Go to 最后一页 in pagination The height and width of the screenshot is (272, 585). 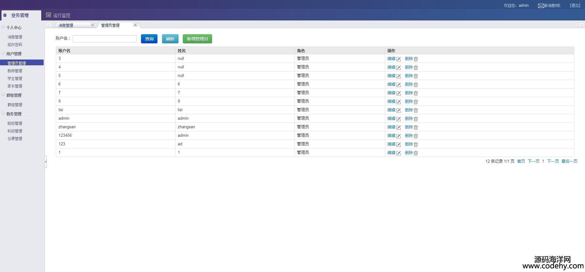click(x=569, y=161)
